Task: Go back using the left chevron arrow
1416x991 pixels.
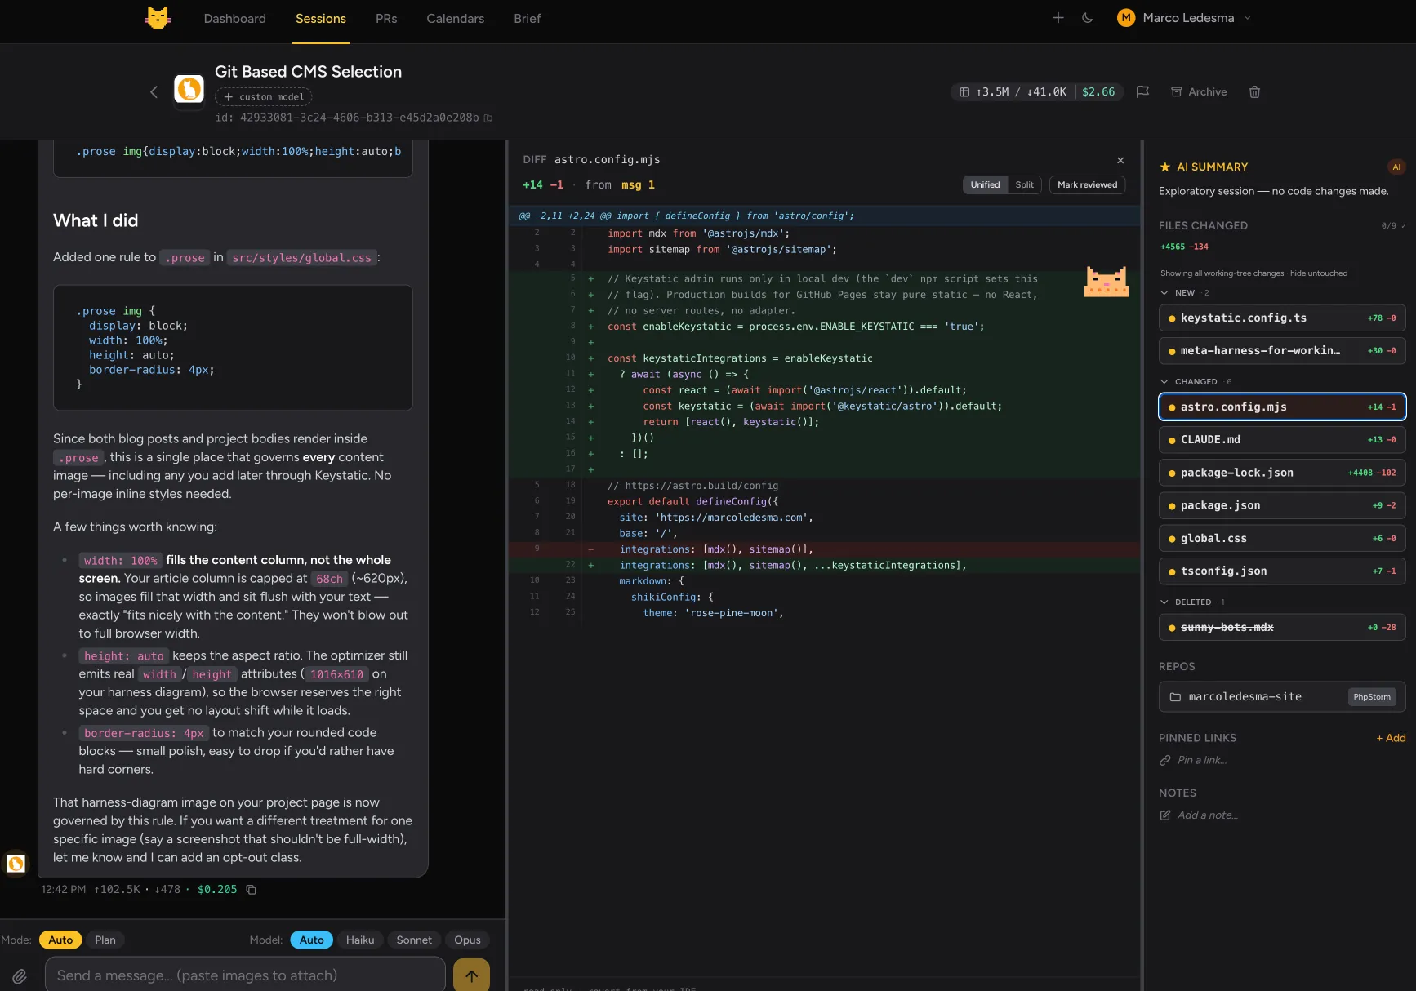Action: (x=154, y=92)
